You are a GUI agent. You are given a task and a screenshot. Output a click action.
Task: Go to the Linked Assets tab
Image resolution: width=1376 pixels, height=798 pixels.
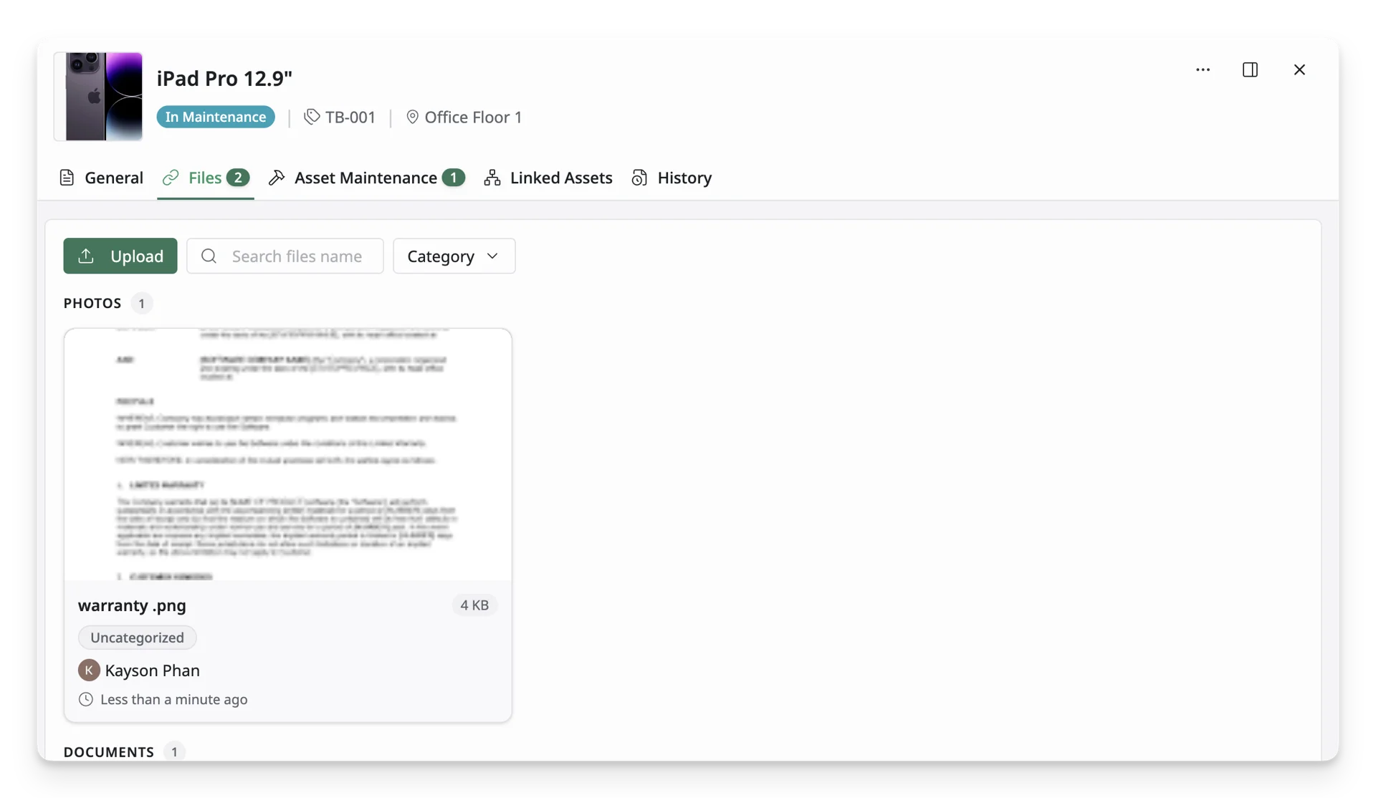[548, 178]
